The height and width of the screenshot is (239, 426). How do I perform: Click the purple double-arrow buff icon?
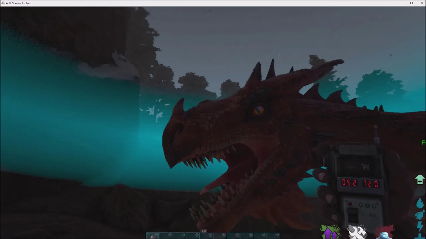click(x=330, y=232)
